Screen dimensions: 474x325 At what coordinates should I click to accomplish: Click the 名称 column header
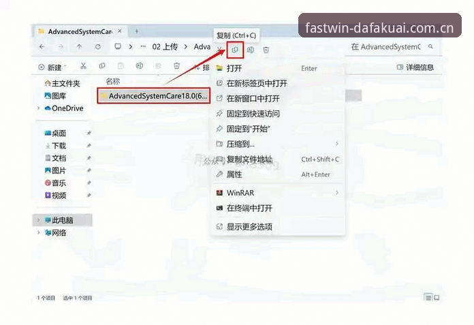pos(113,81)
